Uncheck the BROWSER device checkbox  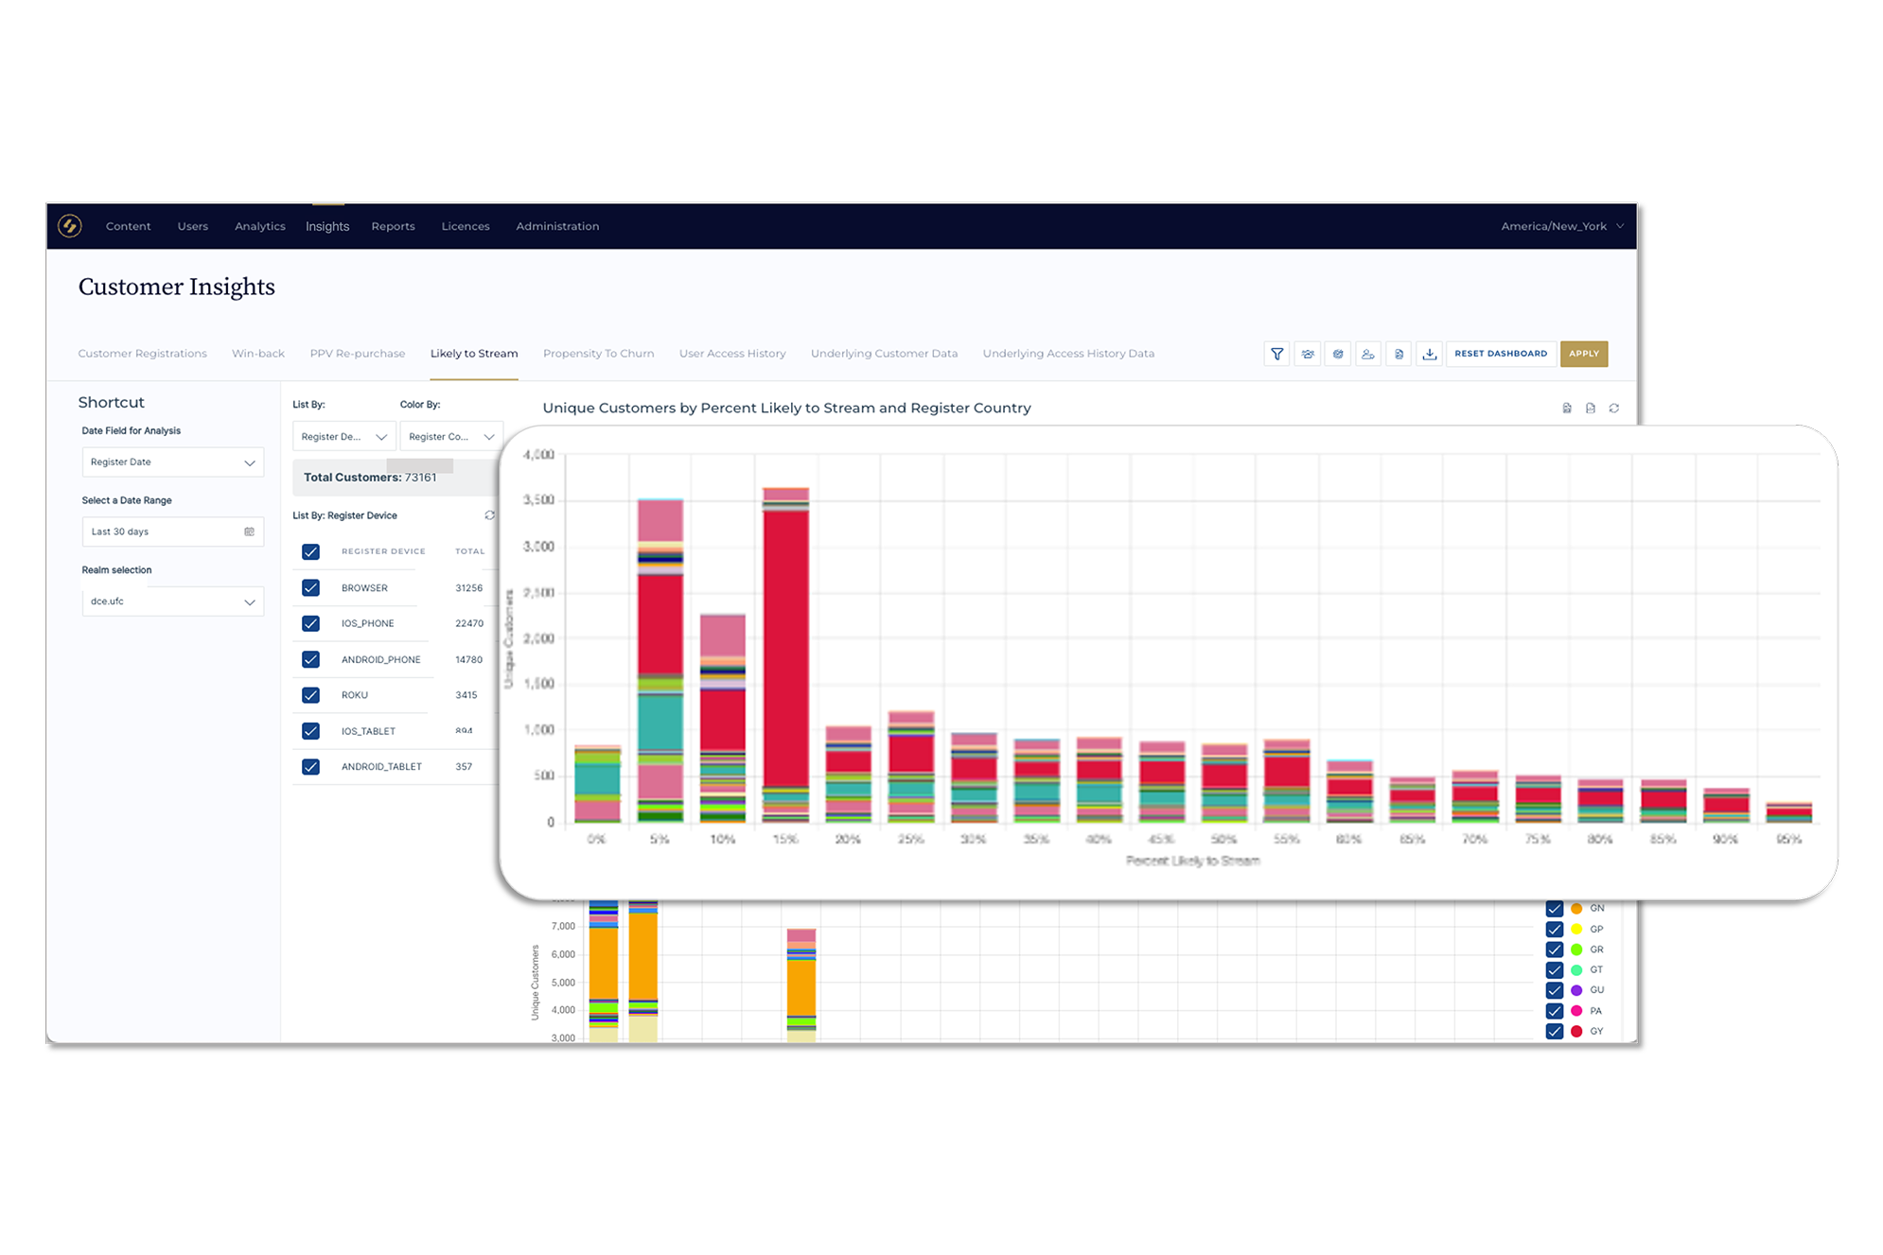click(310, 587)
